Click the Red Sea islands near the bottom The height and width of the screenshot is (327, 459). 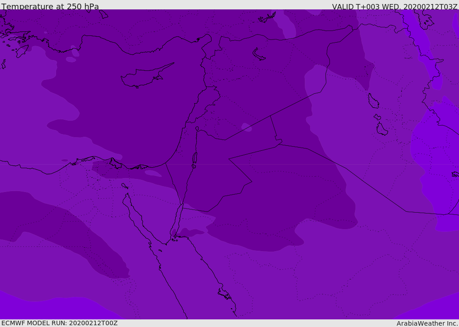click(225, 294)
